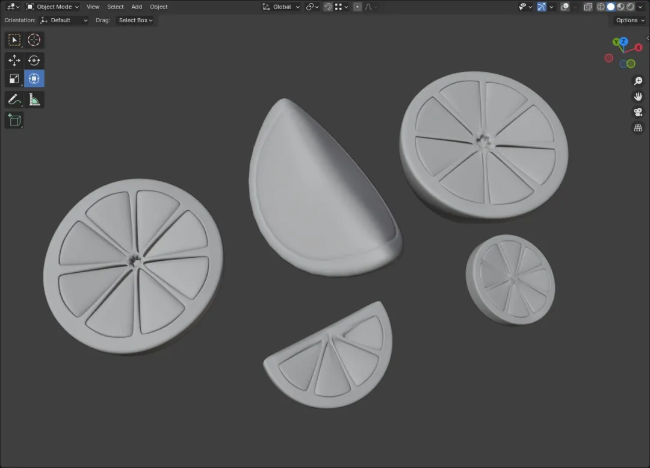Select the Select Box tool

14,40
